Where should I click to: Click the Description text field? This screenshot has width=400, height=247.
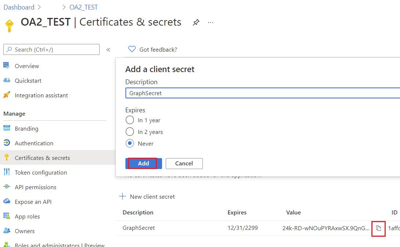tap(262, 93)
